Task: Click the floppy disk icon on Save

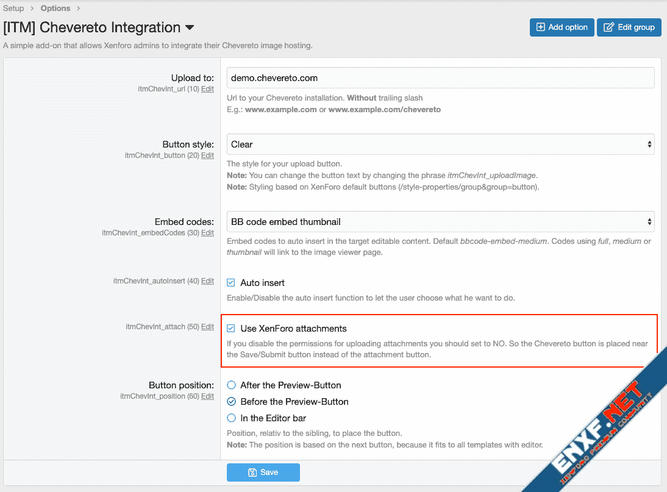Action: (252, 472)
